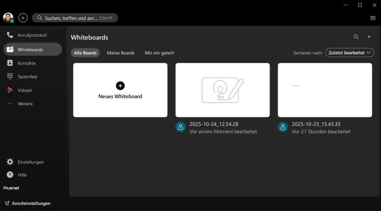Create a whiteboard via the plus icon
381x211 pixels.
click(369, 37)
